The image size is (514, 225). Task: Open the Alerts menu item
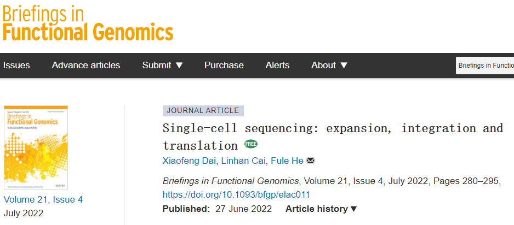(x=277, y=66)
